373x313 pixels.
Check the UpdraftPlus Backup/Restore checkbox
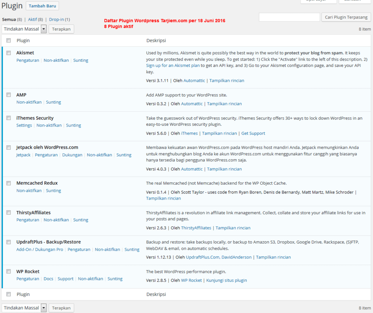(9, 242)
